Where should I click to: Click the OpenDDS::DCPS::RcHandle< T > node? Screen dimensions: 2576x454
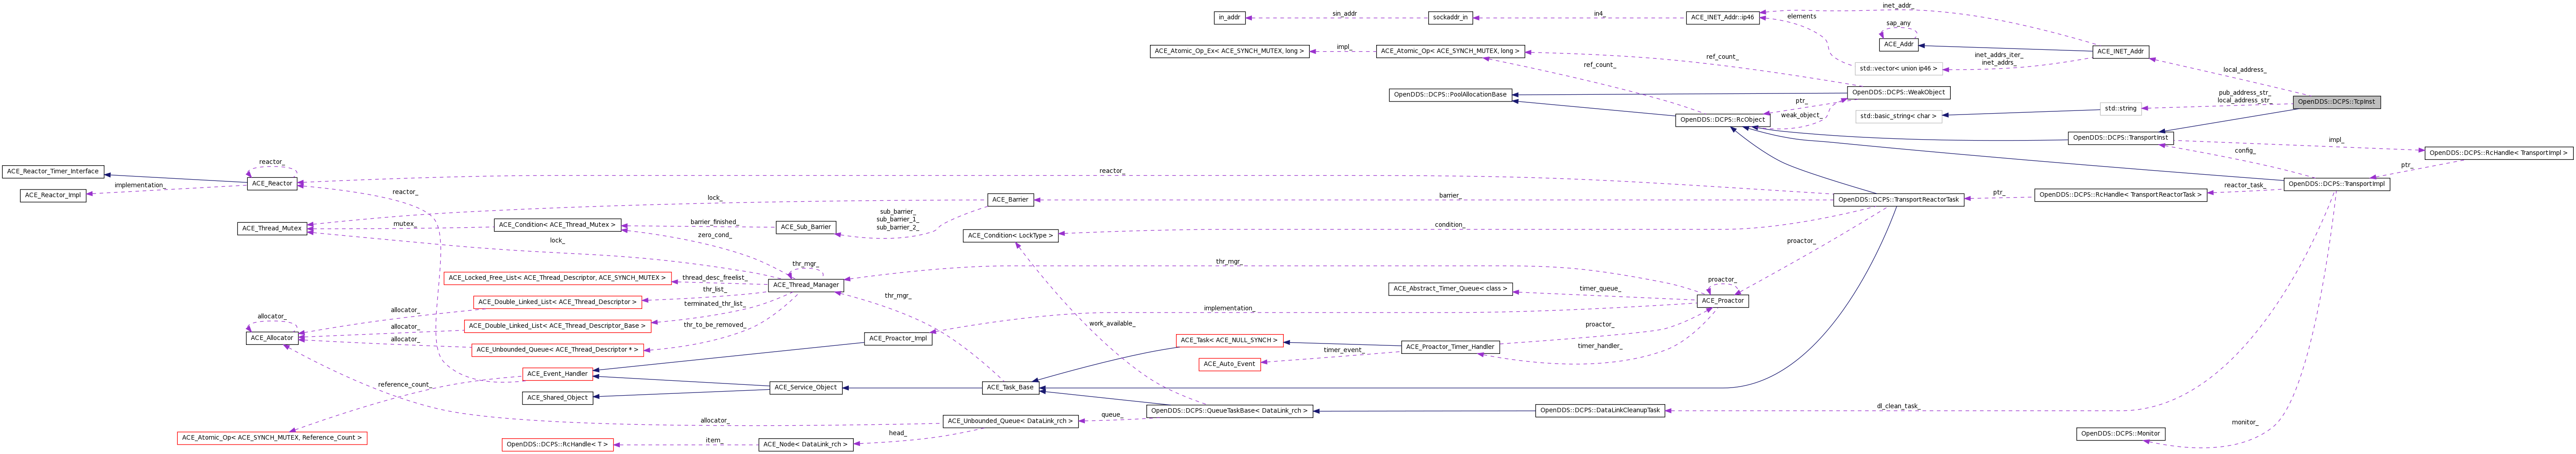coord(557,445)
